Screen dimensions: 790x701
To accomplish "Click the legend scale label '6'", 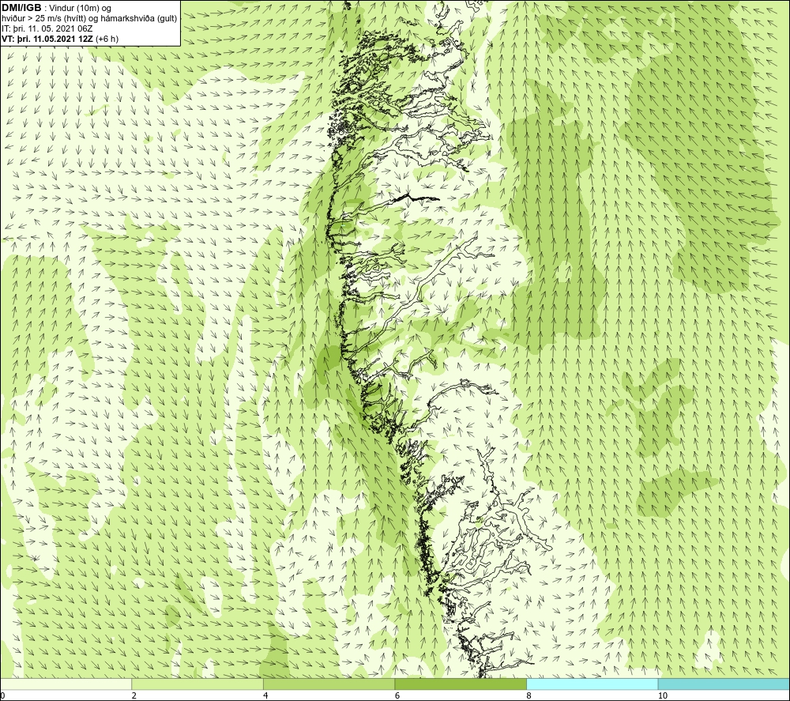I will (397, 695).
